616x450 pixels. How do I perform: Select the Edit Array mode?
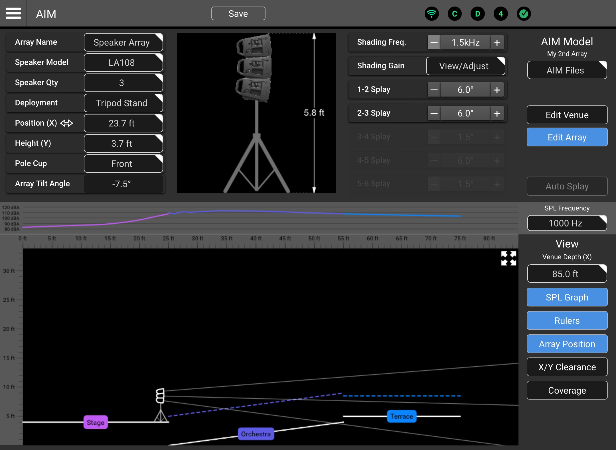pos(567,137)
